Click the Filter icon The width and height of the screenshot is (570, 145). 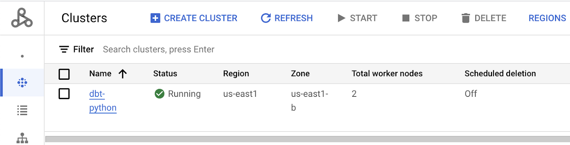pos(64,49)
